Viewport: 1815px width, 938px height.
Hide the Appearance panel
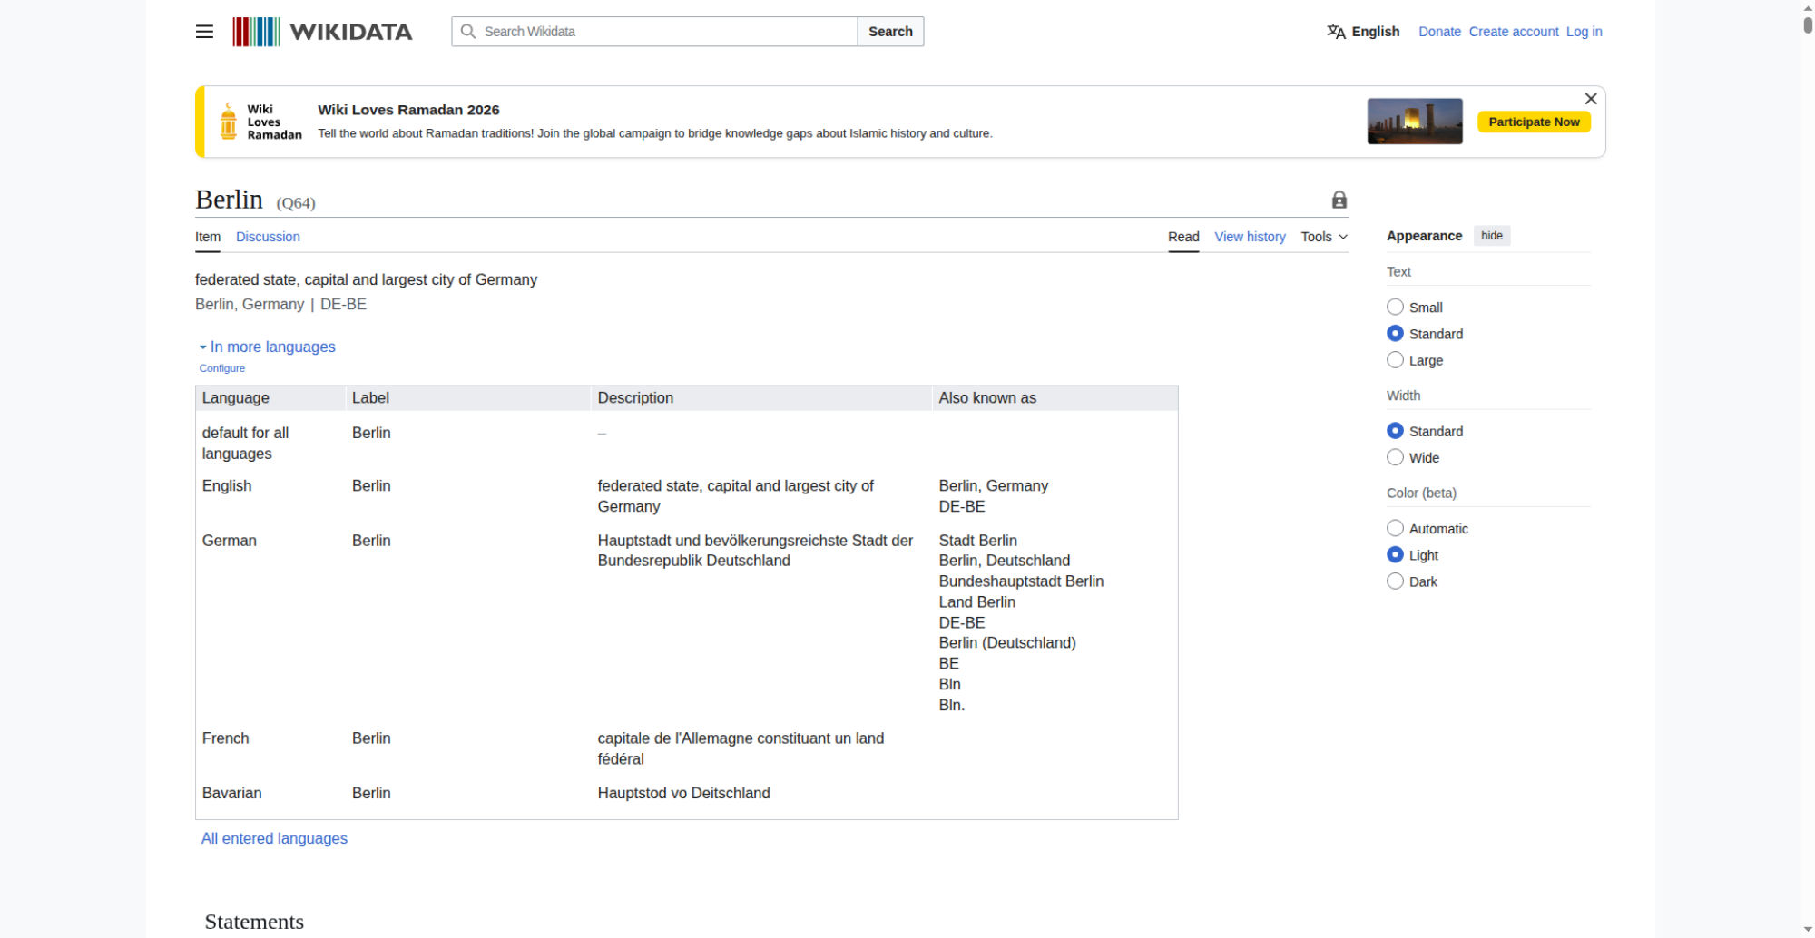pyautogui.click(x=1491, y=236)
